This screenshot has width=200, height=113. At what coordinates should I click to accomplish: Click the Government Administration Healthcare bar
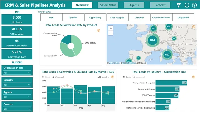click(163, 102)
